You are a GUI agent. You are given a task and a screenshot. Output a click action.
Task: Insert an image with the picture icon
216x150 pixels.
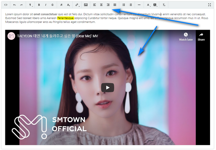pyautogui.click(x=86, y=5)
